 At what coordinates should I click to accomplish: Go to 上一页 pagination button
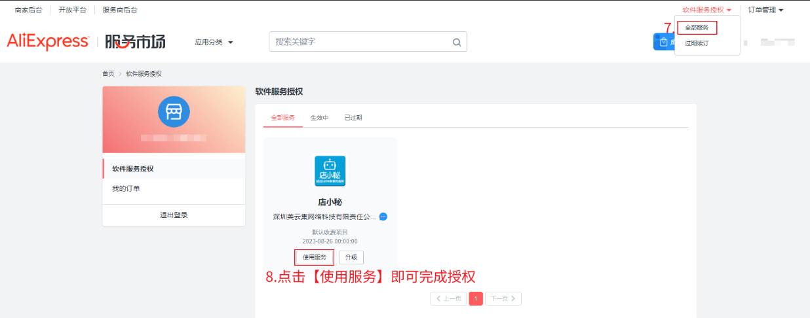[x=448, y=298]
